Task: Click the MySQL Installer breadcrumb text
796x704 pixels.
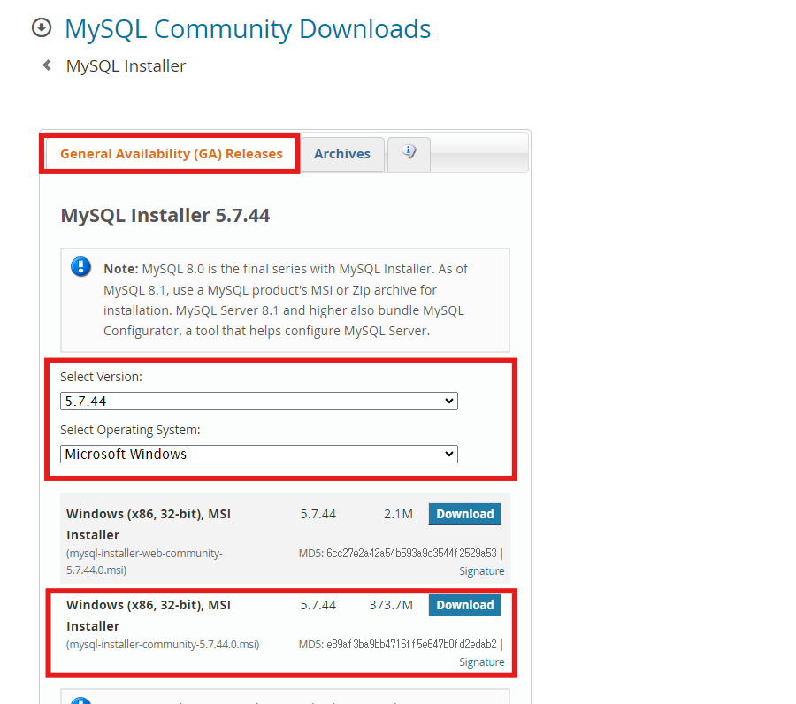Action: click(x=126, y=66)
